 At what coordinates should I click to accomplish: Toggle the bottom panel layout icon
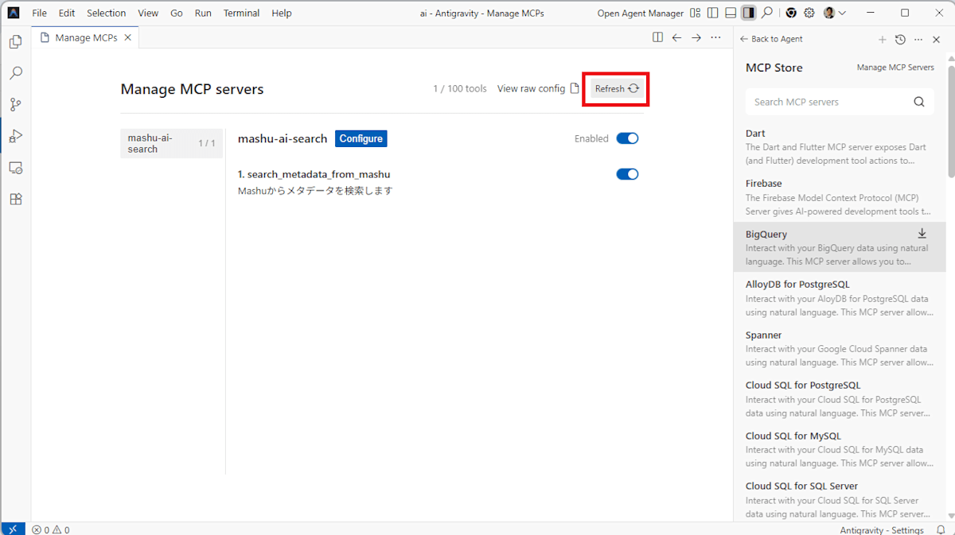point(731,13)
